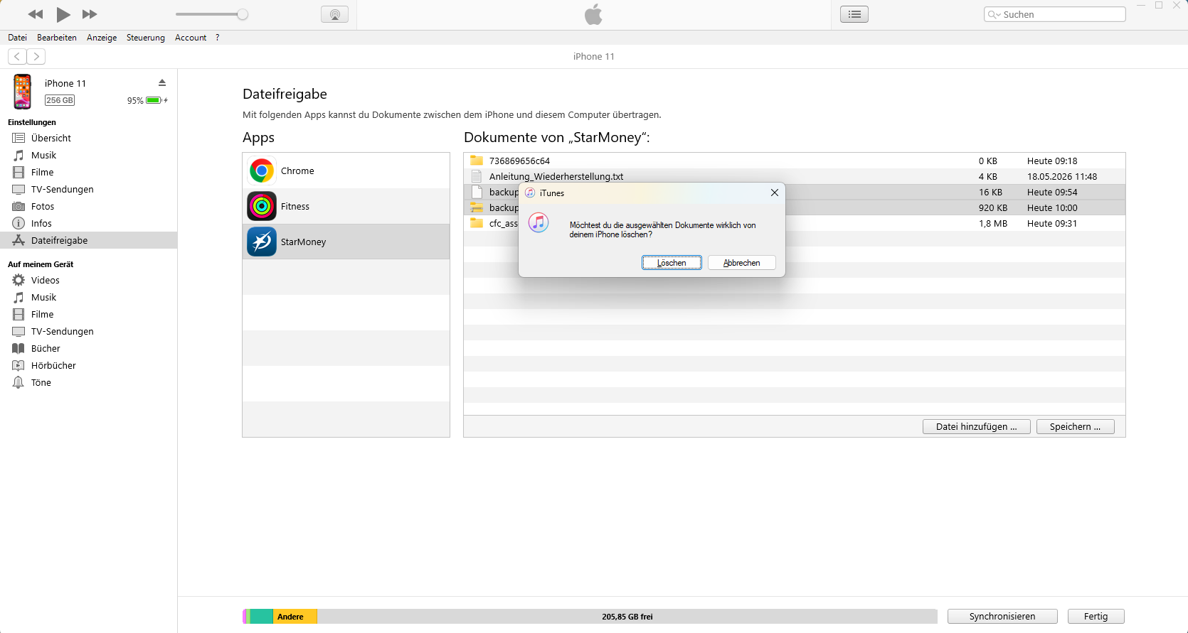Open Filme under Auf meinem Gerät
Image resolution: width=1188 pixels, height=633 pixels.
tap(88, 314)
